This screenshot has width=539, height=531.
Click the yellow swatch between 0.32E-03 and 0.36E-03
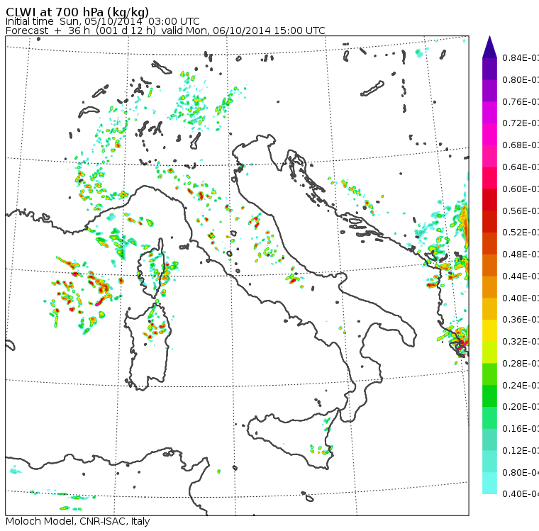(489, 330)
